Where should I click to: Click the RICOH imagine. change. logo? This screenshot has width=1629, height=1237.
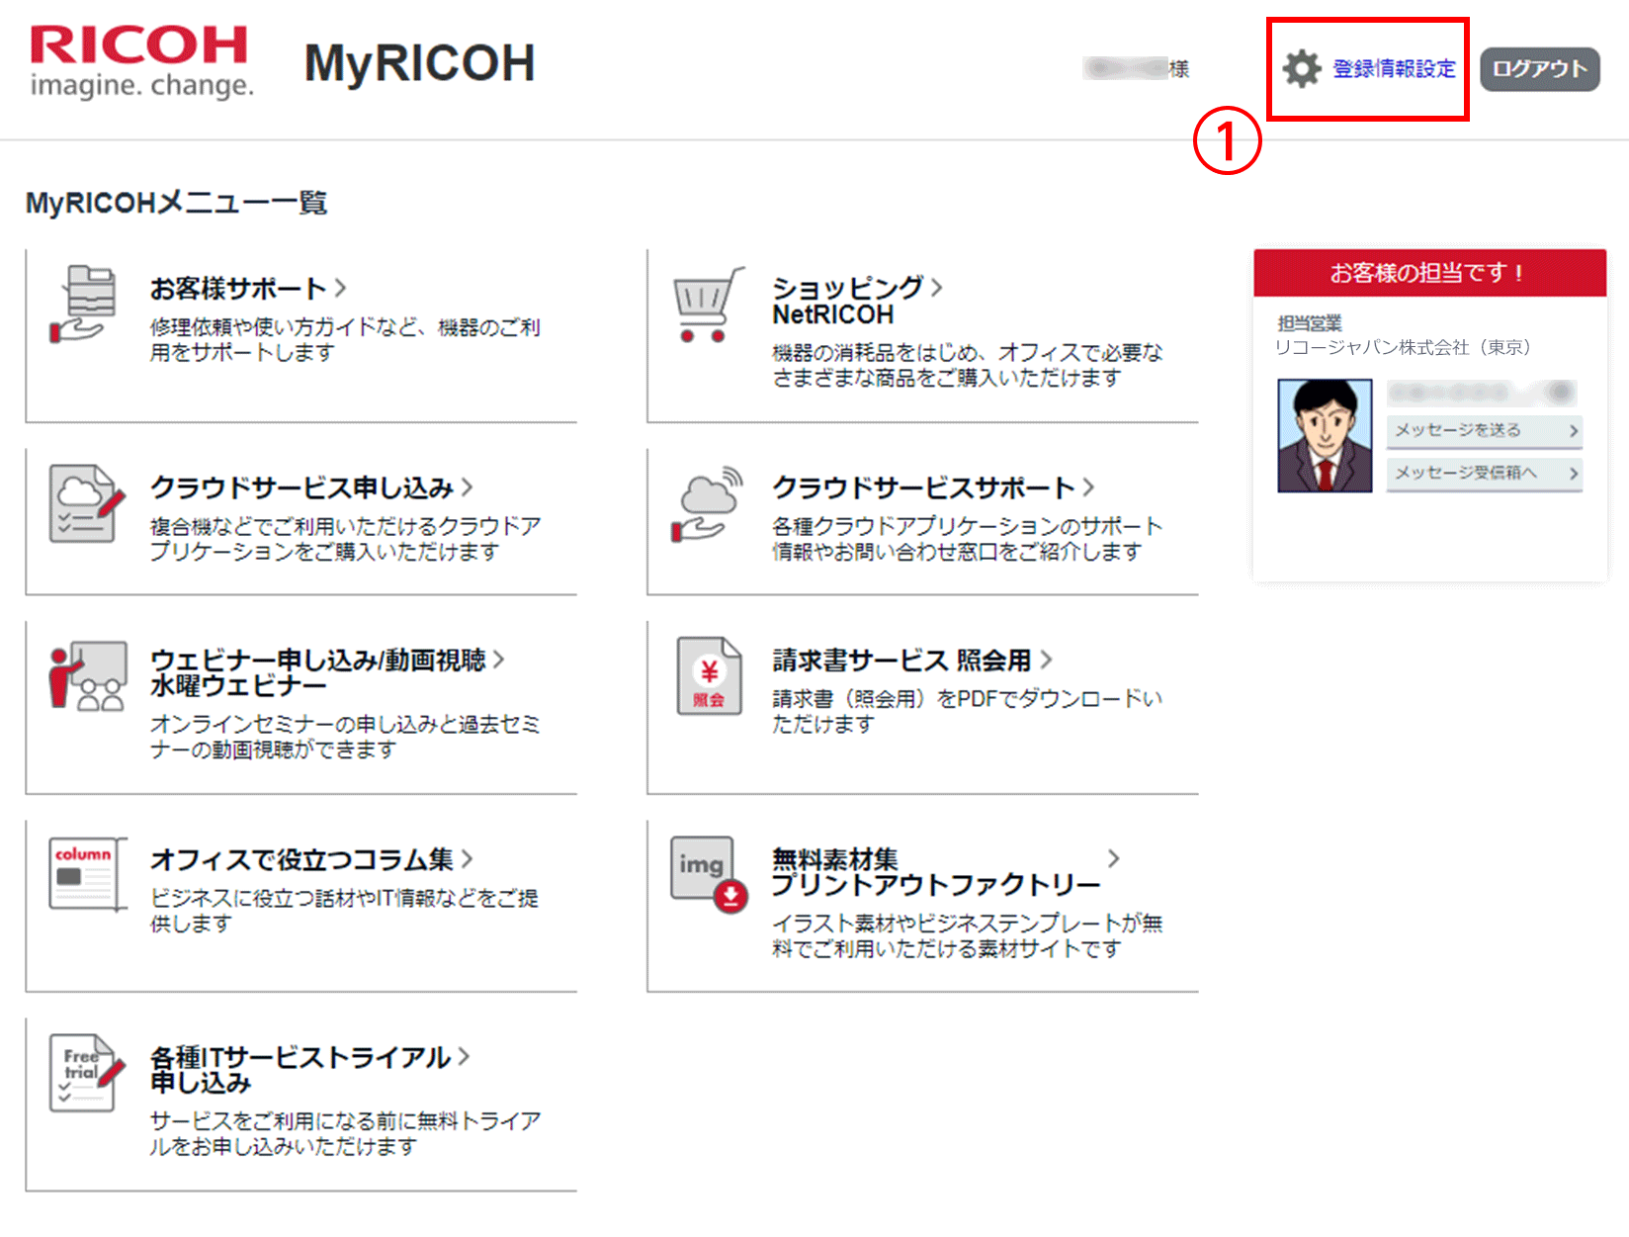(x=140, y=62)
